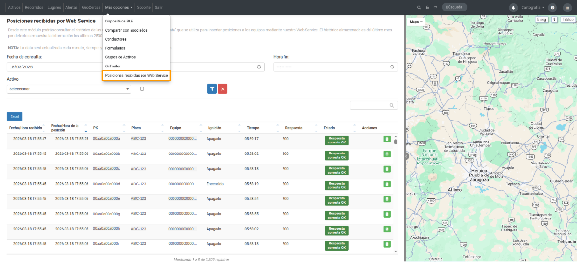Click Respuesta correcta OK badge for 00aa0a00a000a
Image resolution: width=577 pixels, height=263 pixels.
[x=337, y=140]
